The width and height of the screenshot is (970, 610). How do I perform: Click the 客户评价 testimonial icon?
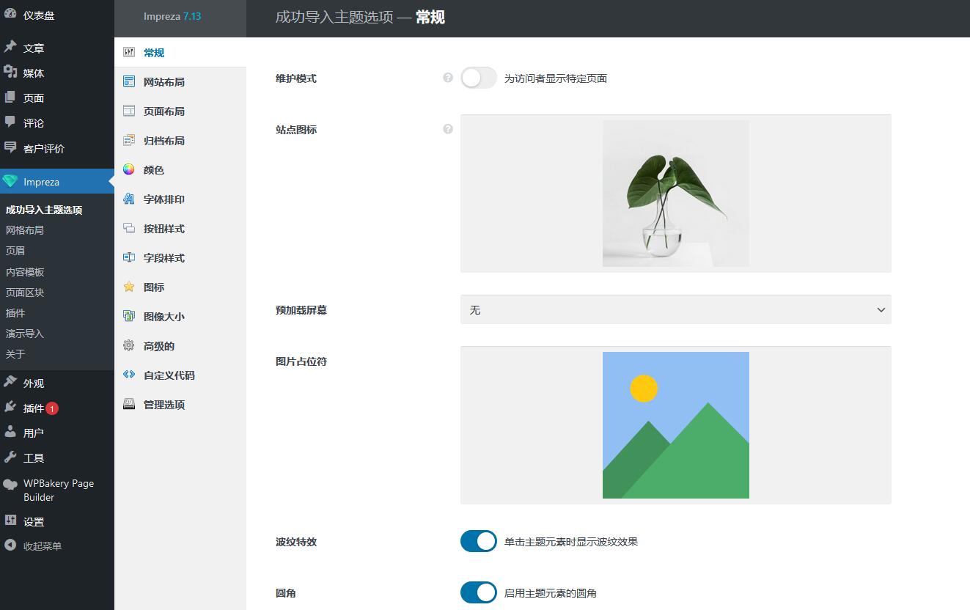click(10, 148)
